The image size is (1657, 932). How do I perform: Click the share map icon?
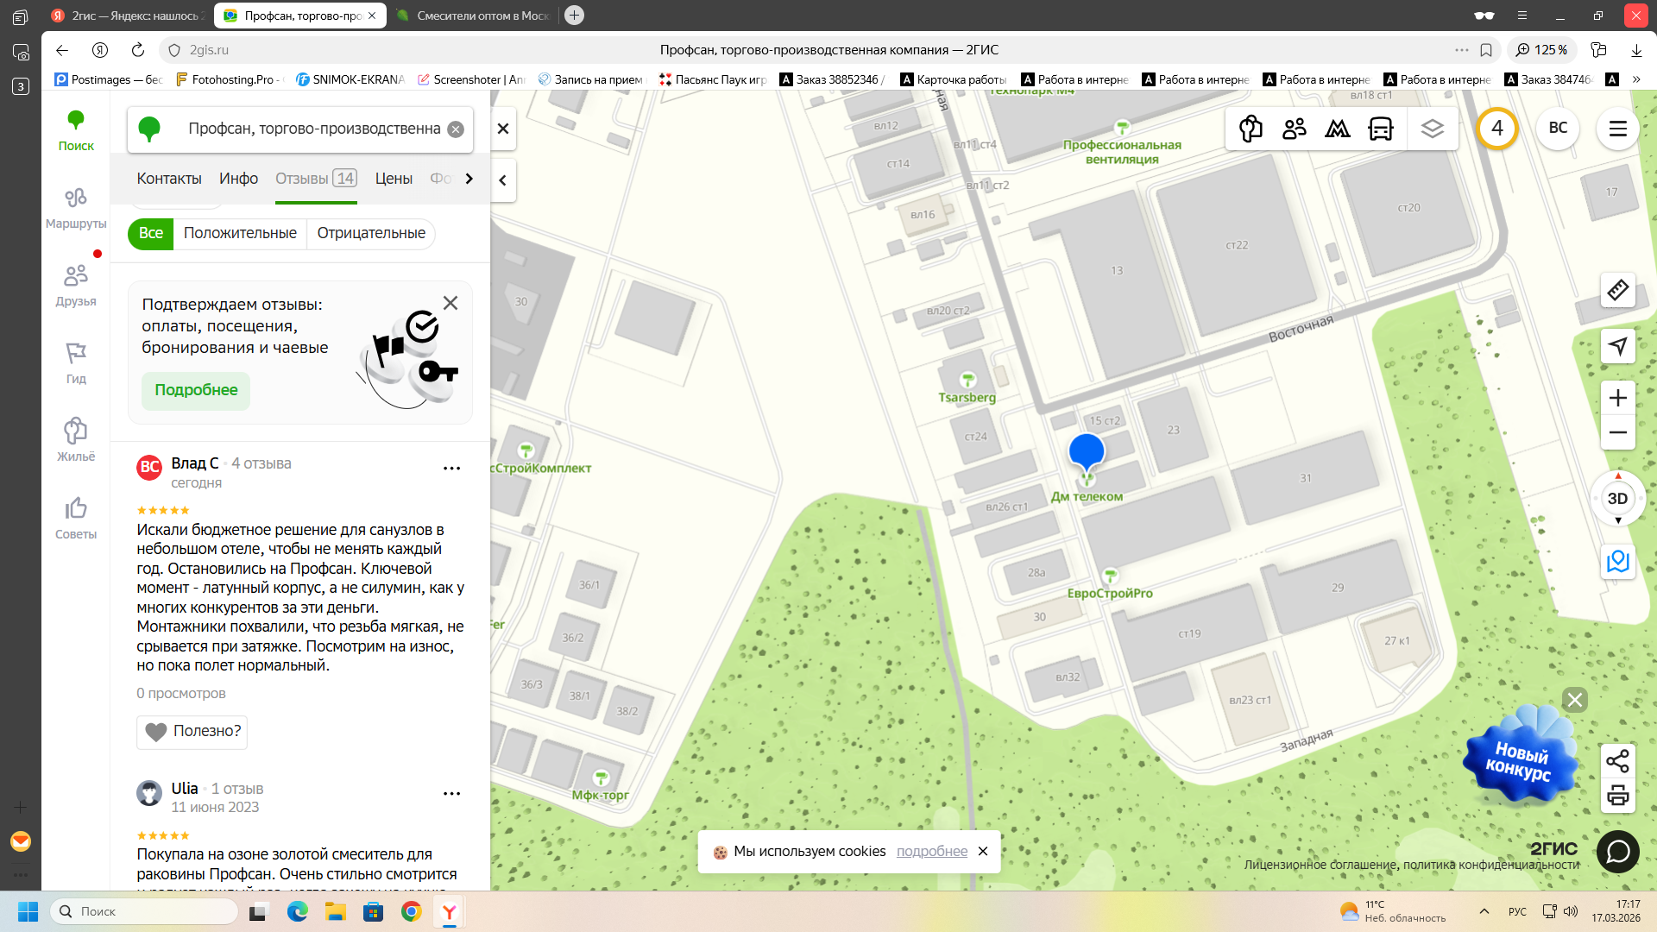[1617, 760]
